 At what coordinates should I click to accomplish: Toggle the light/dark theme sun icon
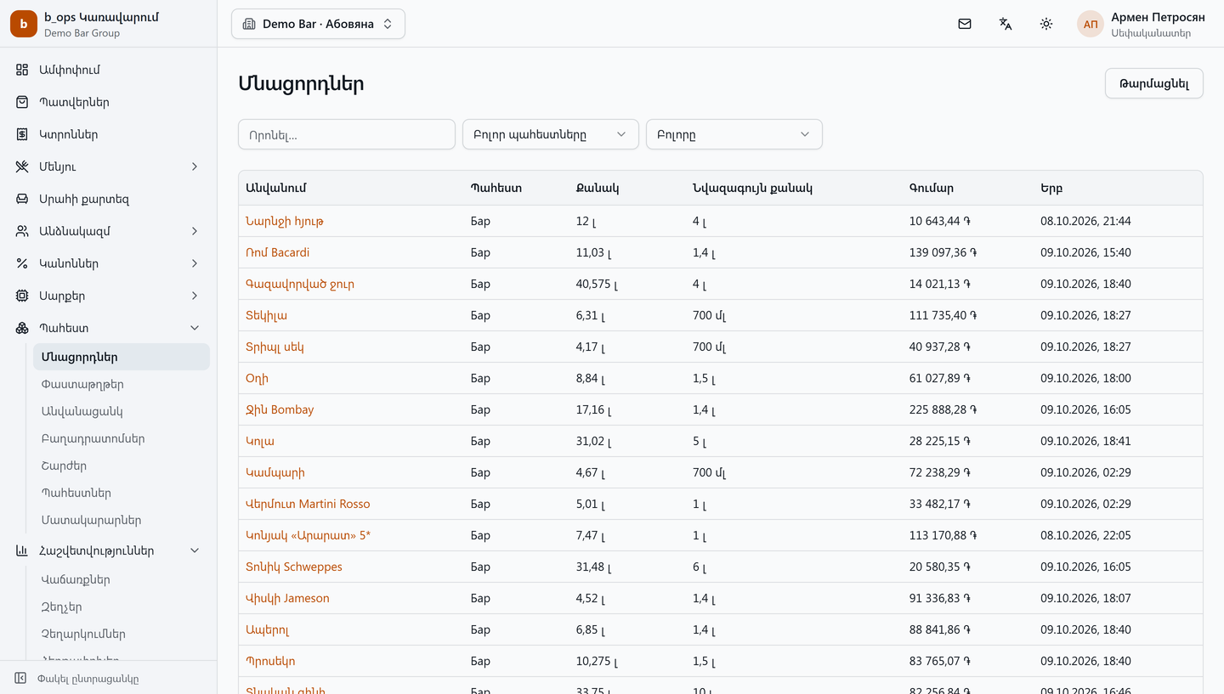tap(1046, 24)
